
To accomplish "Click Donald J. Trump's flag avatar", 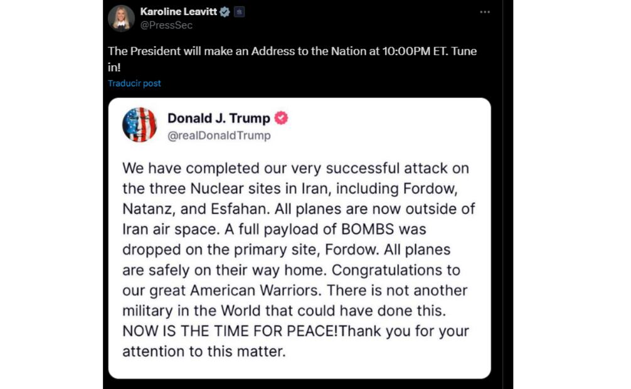I will click(x=139, y=125).
